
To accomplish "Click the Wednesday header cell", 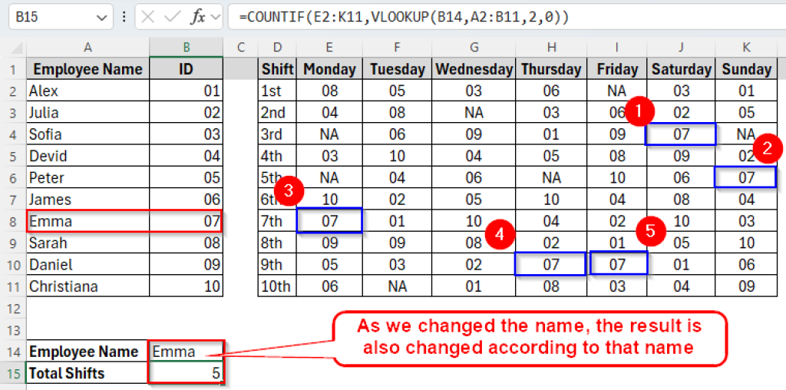I will click(474, 69).
